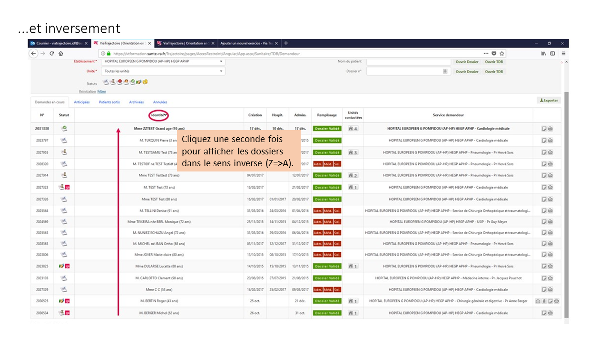Toggle the red circle status filter icon

click(x=119, y=82)
